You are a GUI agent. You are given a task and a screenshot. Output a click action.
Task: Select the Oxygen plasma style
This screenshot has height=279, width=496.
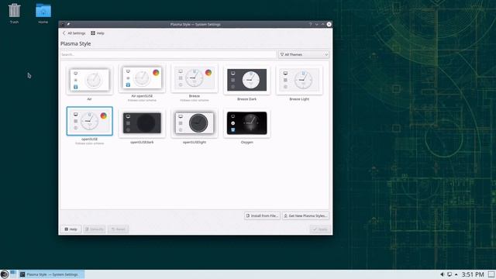[246, 123]
